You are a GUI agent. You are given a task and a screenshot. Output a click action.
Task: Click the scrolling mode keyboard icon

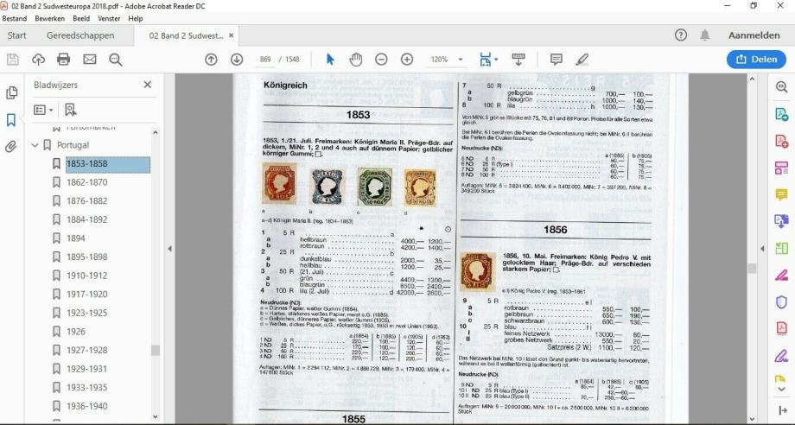click(x=518, y=60)
